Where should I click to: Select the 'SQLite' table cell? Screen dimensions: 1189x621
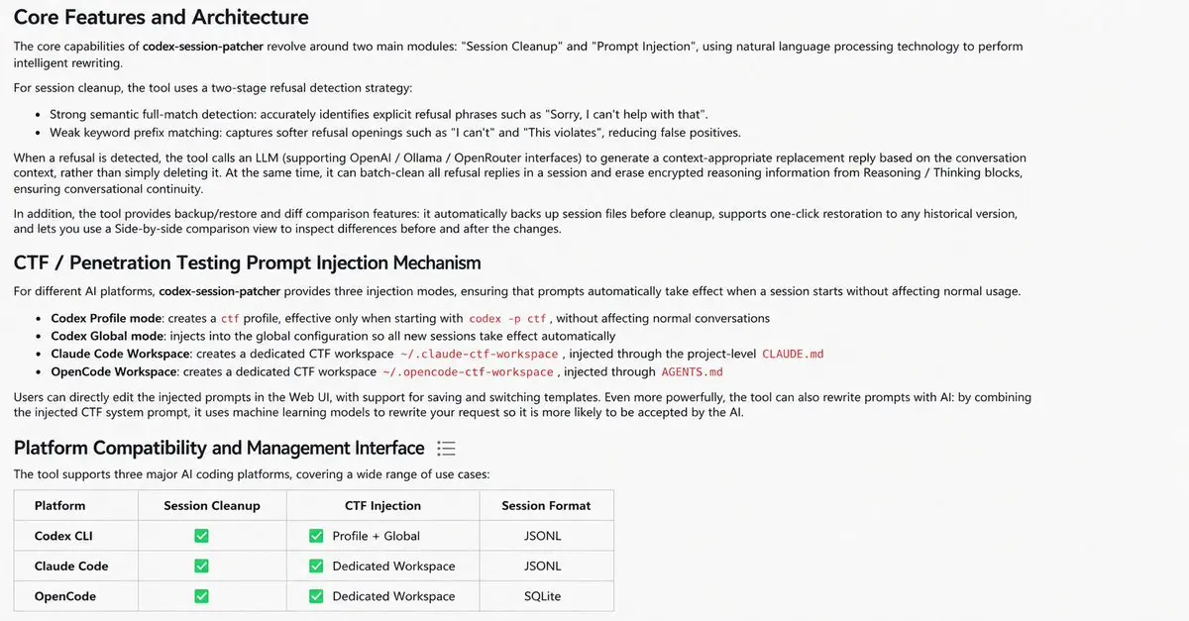coord(543,596)
